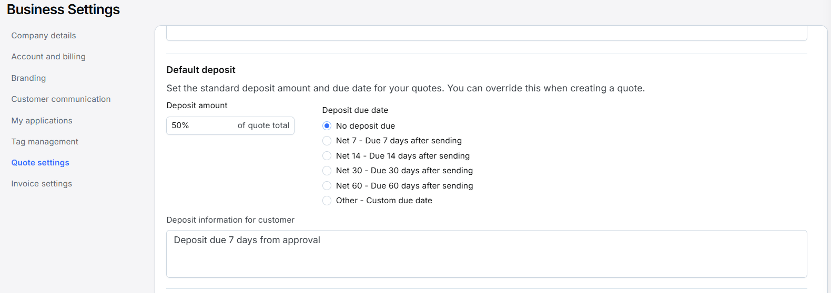Select Net 14 radio button
Viewport: 831px width, 293px height.
pyautogui.click(x=327, y=156)
